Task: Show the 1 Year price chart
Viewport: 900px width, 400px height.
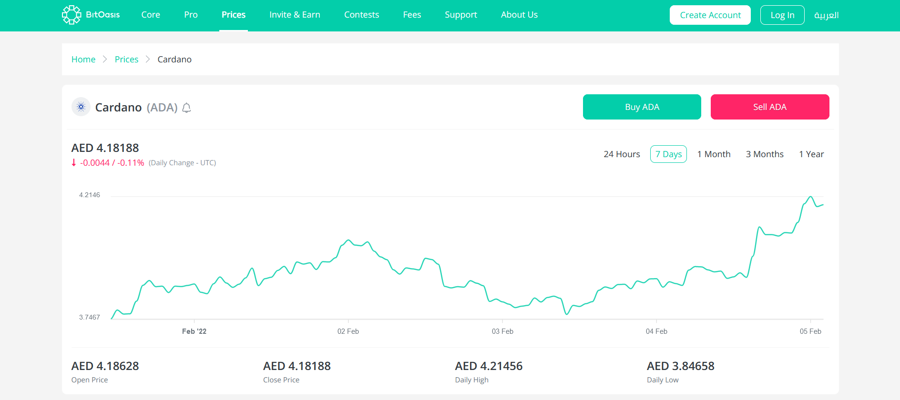Action: tap(811, 154)
